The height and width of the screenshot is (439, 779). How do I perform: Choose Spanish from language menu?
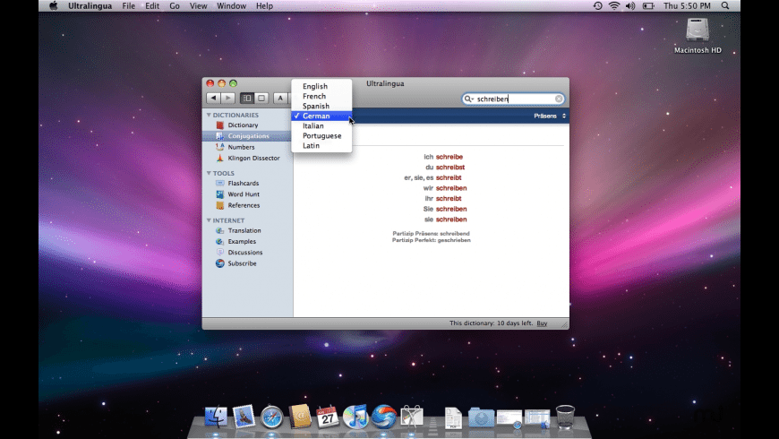pos(321,106)
